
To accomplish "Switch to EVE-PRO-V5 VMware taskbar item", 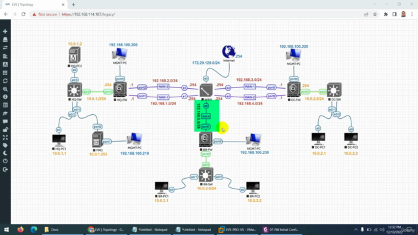I will pyautogui.click(x=237, y=229).
